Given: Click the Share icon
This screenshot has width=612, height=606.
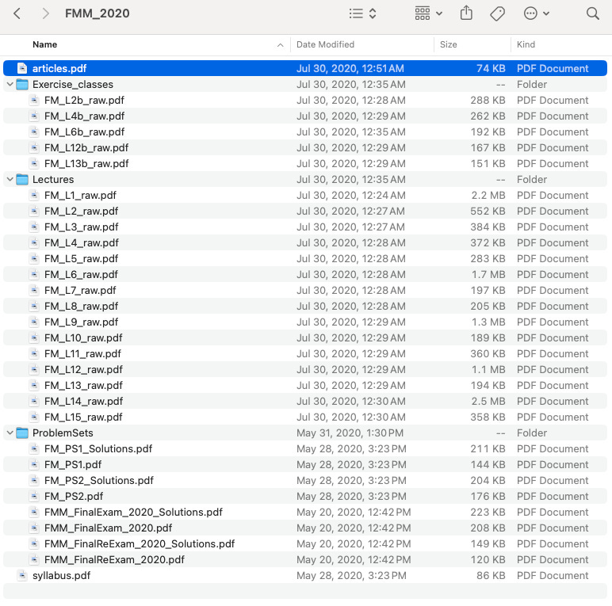Looking at the screenshot, I should click(466, 13).
